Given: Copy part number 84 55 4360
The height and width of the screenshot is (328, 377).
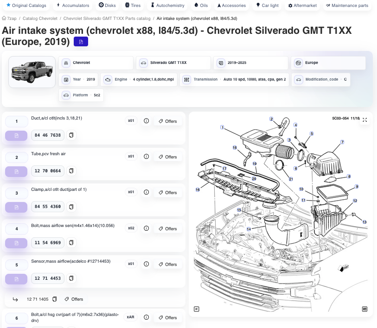Looking at the screenshot, I should click(x=71, y=207).
